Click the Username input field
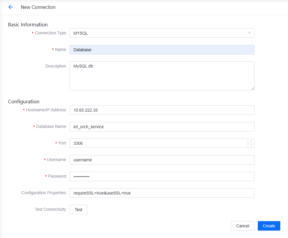 [162, 160]
